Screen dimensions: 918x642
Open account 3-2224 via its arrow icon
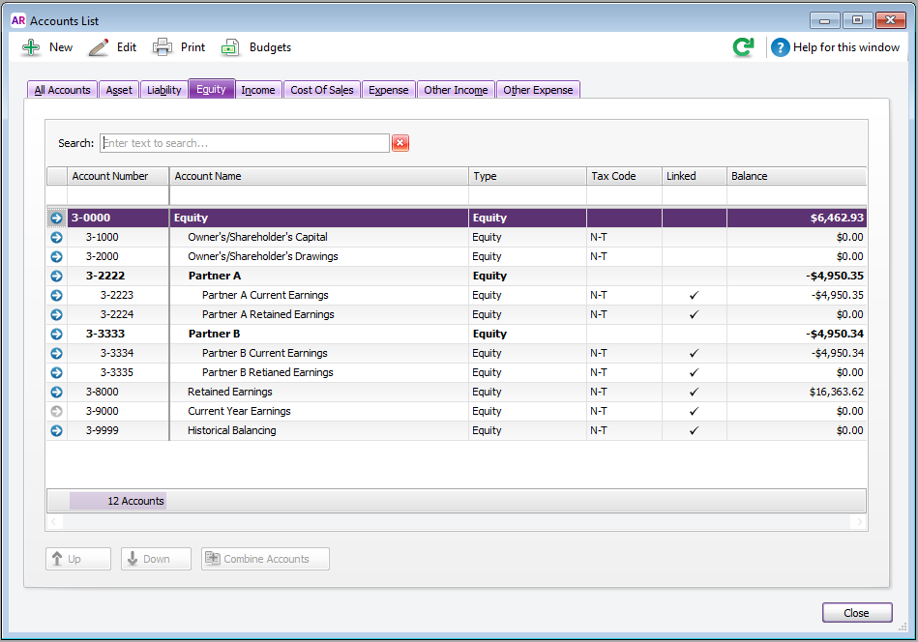56,314
